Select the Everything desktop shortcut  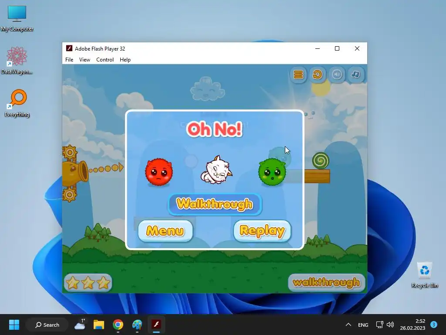17,103
